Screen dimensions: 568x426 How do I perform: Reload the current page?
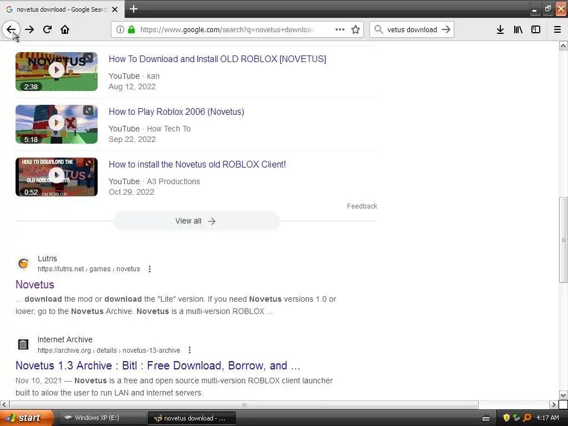tap(47, 29)
